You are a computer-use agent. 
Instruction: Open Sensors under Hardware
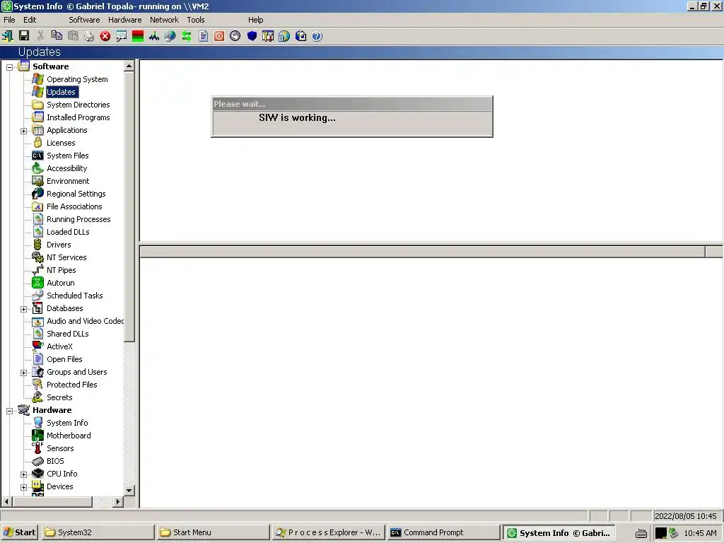60,448
